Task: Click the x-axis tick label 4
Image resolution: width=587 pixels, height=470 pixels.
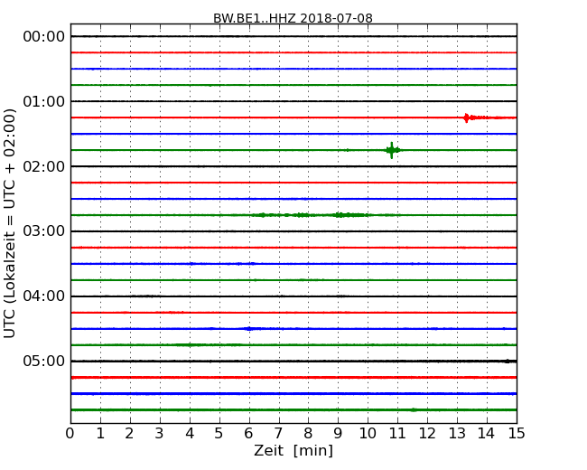Action: tap(190, 434)
